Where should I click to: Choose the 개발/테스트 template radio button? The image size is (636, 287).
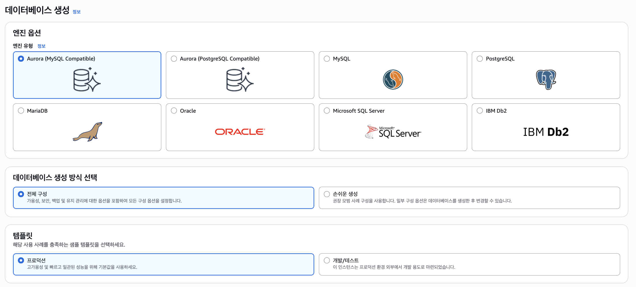pos(327,260)
